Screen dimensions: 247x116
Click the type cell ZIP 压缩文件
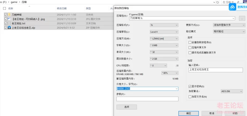(93, 28)
